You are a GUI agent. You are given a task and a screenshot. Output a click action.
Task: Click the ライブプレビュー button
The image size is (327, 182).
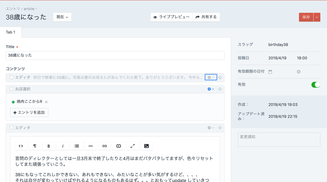point(171,17)
